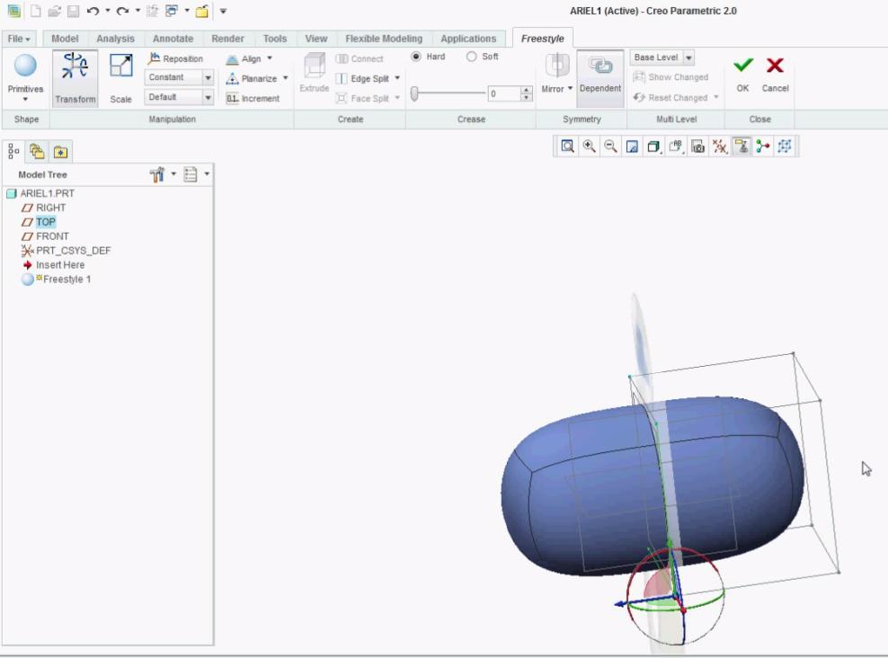Click the Repaint view icon

click(632, 147)
